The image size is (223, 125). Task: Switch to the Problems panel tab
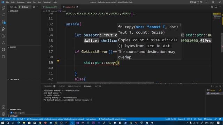(x=47, y=86)
